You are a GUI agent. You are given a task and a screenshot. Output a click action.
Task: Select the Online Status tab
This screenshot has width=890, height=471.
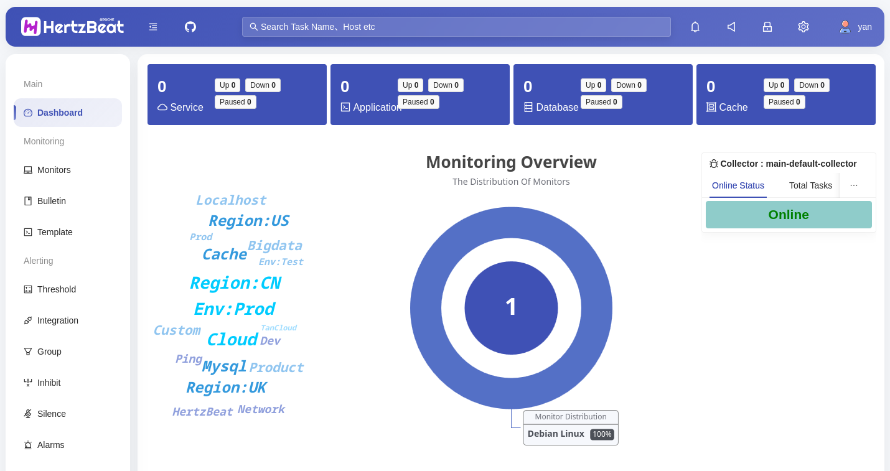pos(738,185)
